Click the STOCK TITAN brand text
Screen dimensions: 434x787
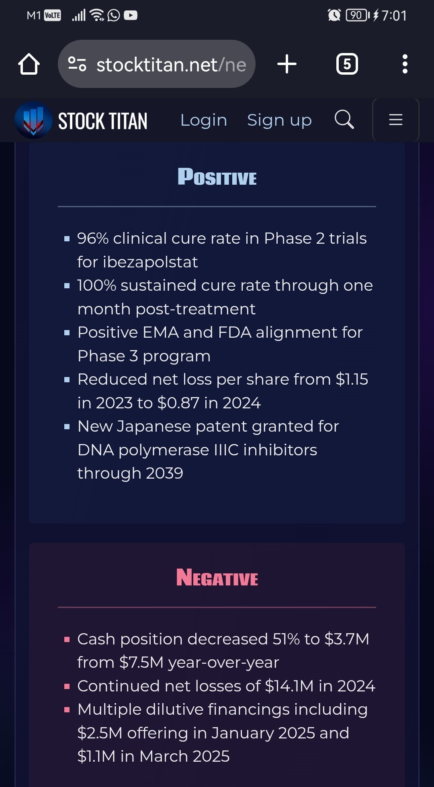(103, 121)
